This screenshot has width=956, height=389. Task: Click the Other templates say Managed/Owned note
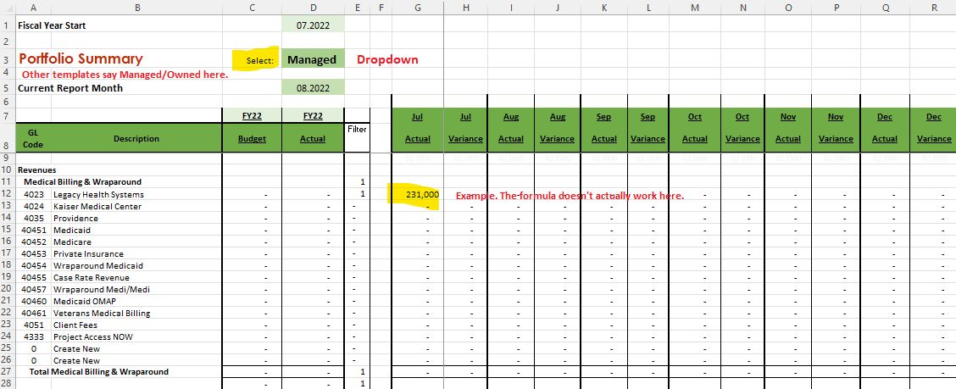[125, 75]
